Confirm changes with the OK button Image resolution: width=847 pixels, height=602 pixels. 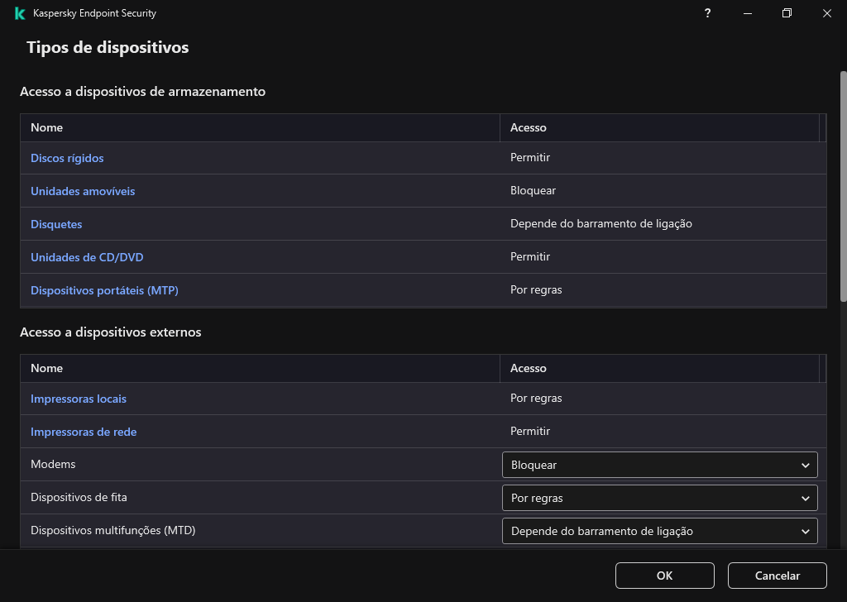pos(664,576)
